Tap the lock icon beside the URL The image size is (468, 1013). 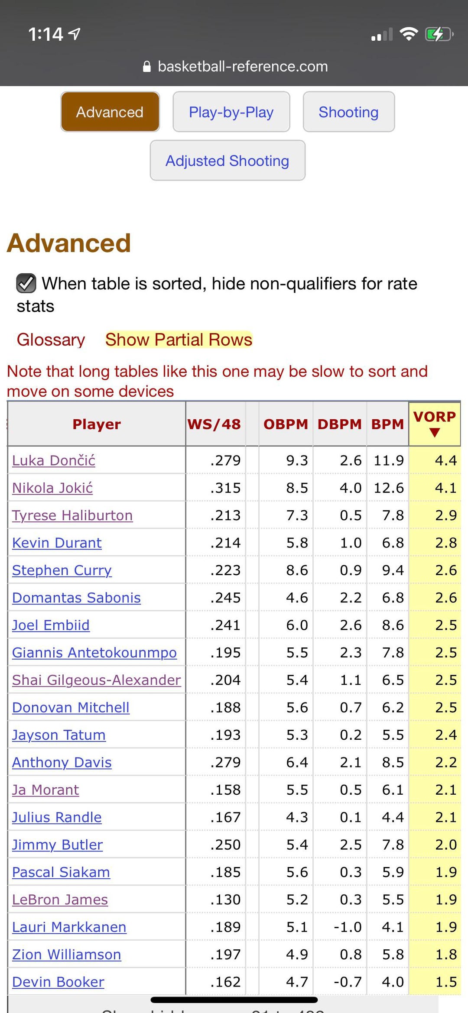click(147, 67)
